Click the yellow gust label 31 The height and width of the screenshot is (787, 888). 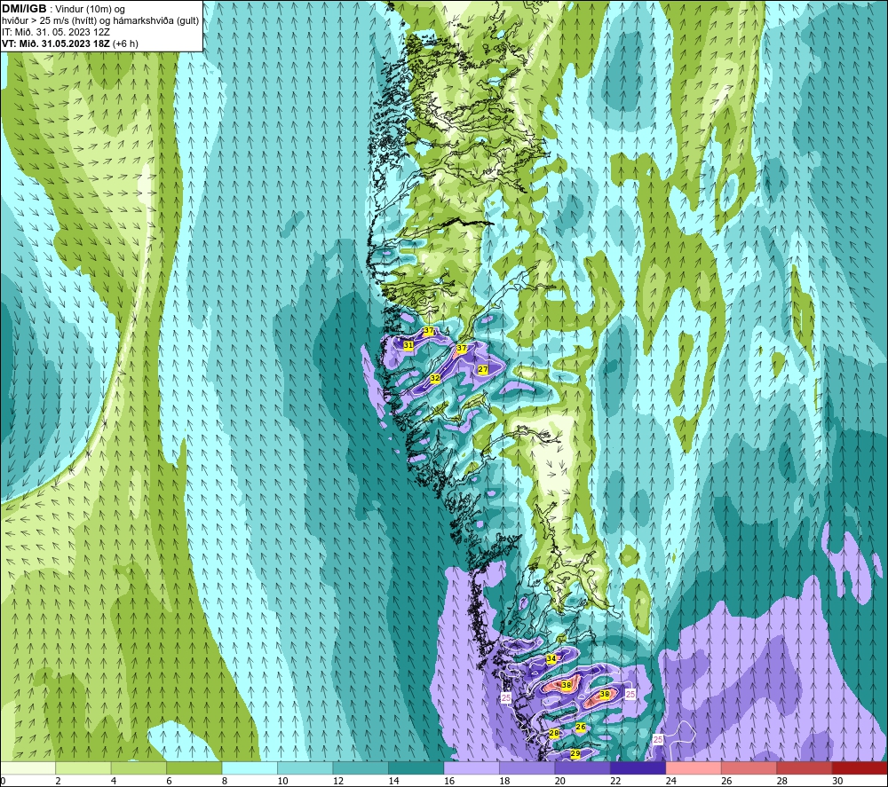click(x=408, y=344)
